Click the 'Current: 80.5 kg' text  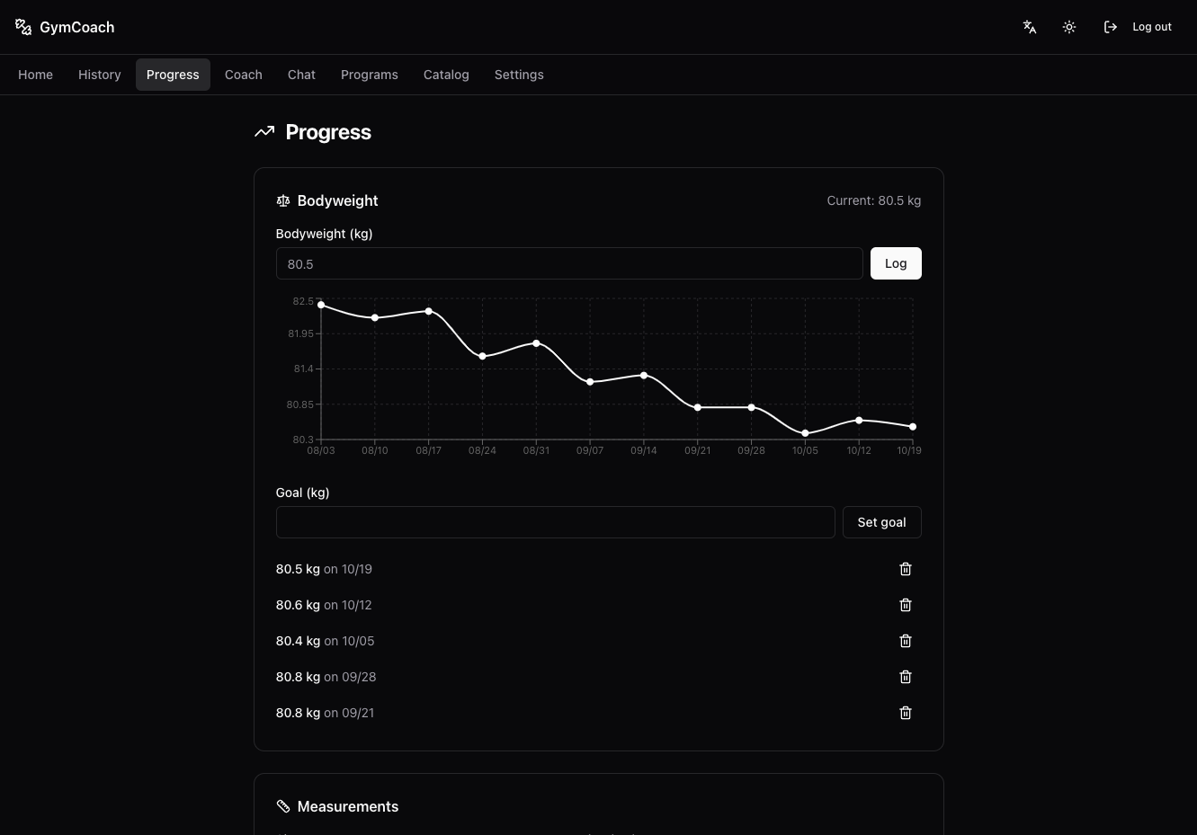[x=874, y=200]
